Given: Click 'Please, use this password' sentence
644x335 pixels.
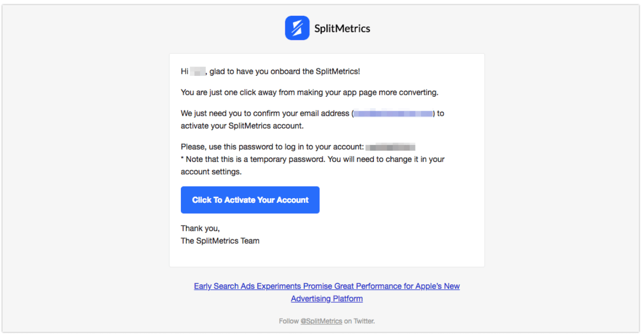Looking at the screenshot, I should (272, 147).
